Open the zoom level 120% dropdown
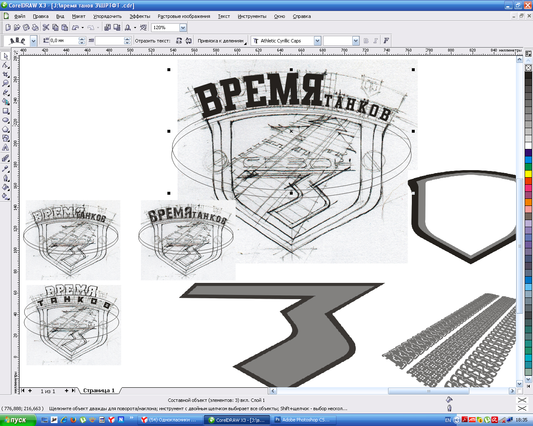 (x=183, y=27)
